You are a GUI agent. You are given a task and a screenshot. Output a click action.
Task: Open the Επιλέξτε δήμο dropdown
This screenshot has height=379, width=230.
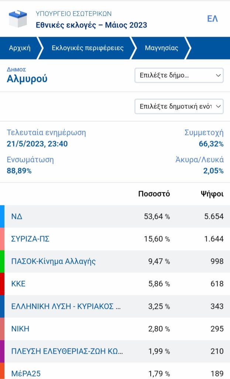pos(179,75)
